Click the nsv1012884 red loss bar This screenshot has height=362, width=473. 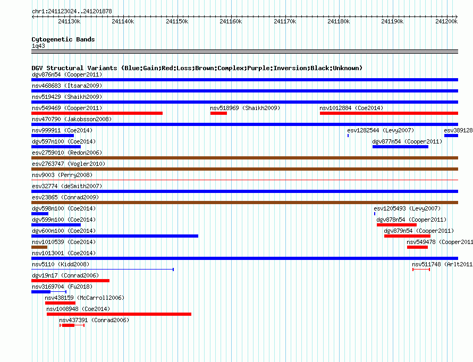[389, 113]
